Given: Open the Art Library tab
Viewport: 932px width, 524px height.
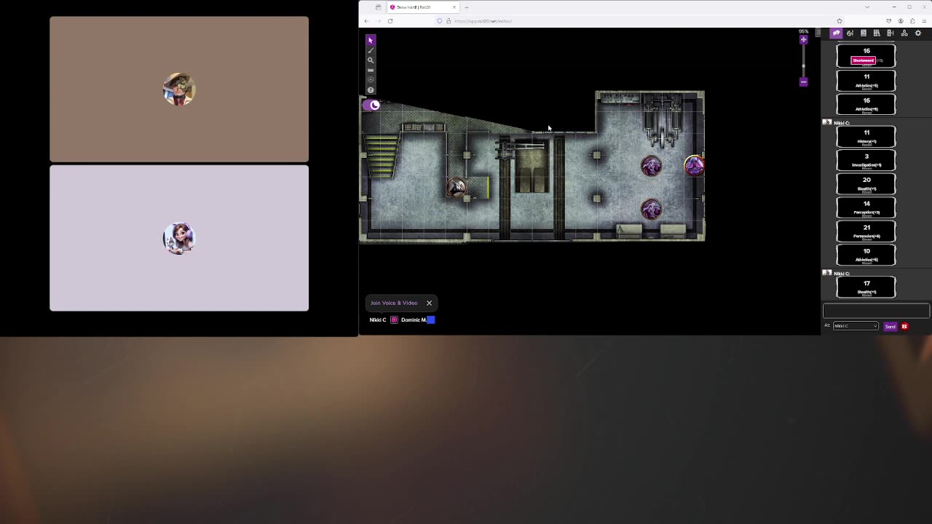Looking at the screenshot, I should pyautogui.click(x=850, y=33).
